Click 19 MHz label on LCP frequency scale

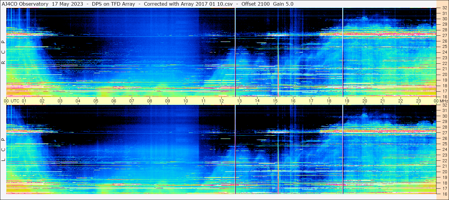coord(444,177)
